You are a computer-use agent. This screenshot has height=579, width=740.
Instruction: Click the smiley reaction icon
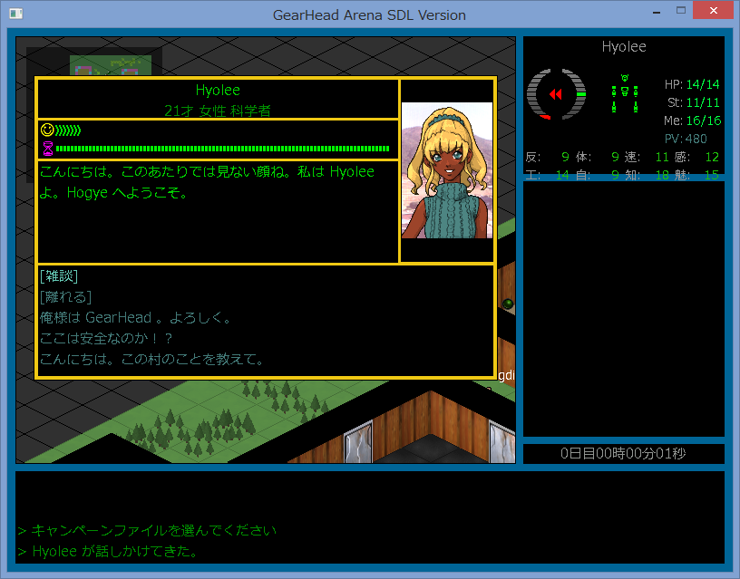click(x=47, y=130)
